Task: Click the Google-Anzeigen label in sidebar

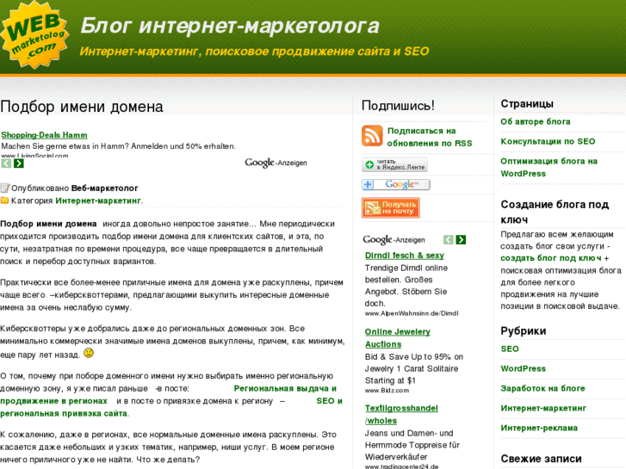Action: [394, 240]
